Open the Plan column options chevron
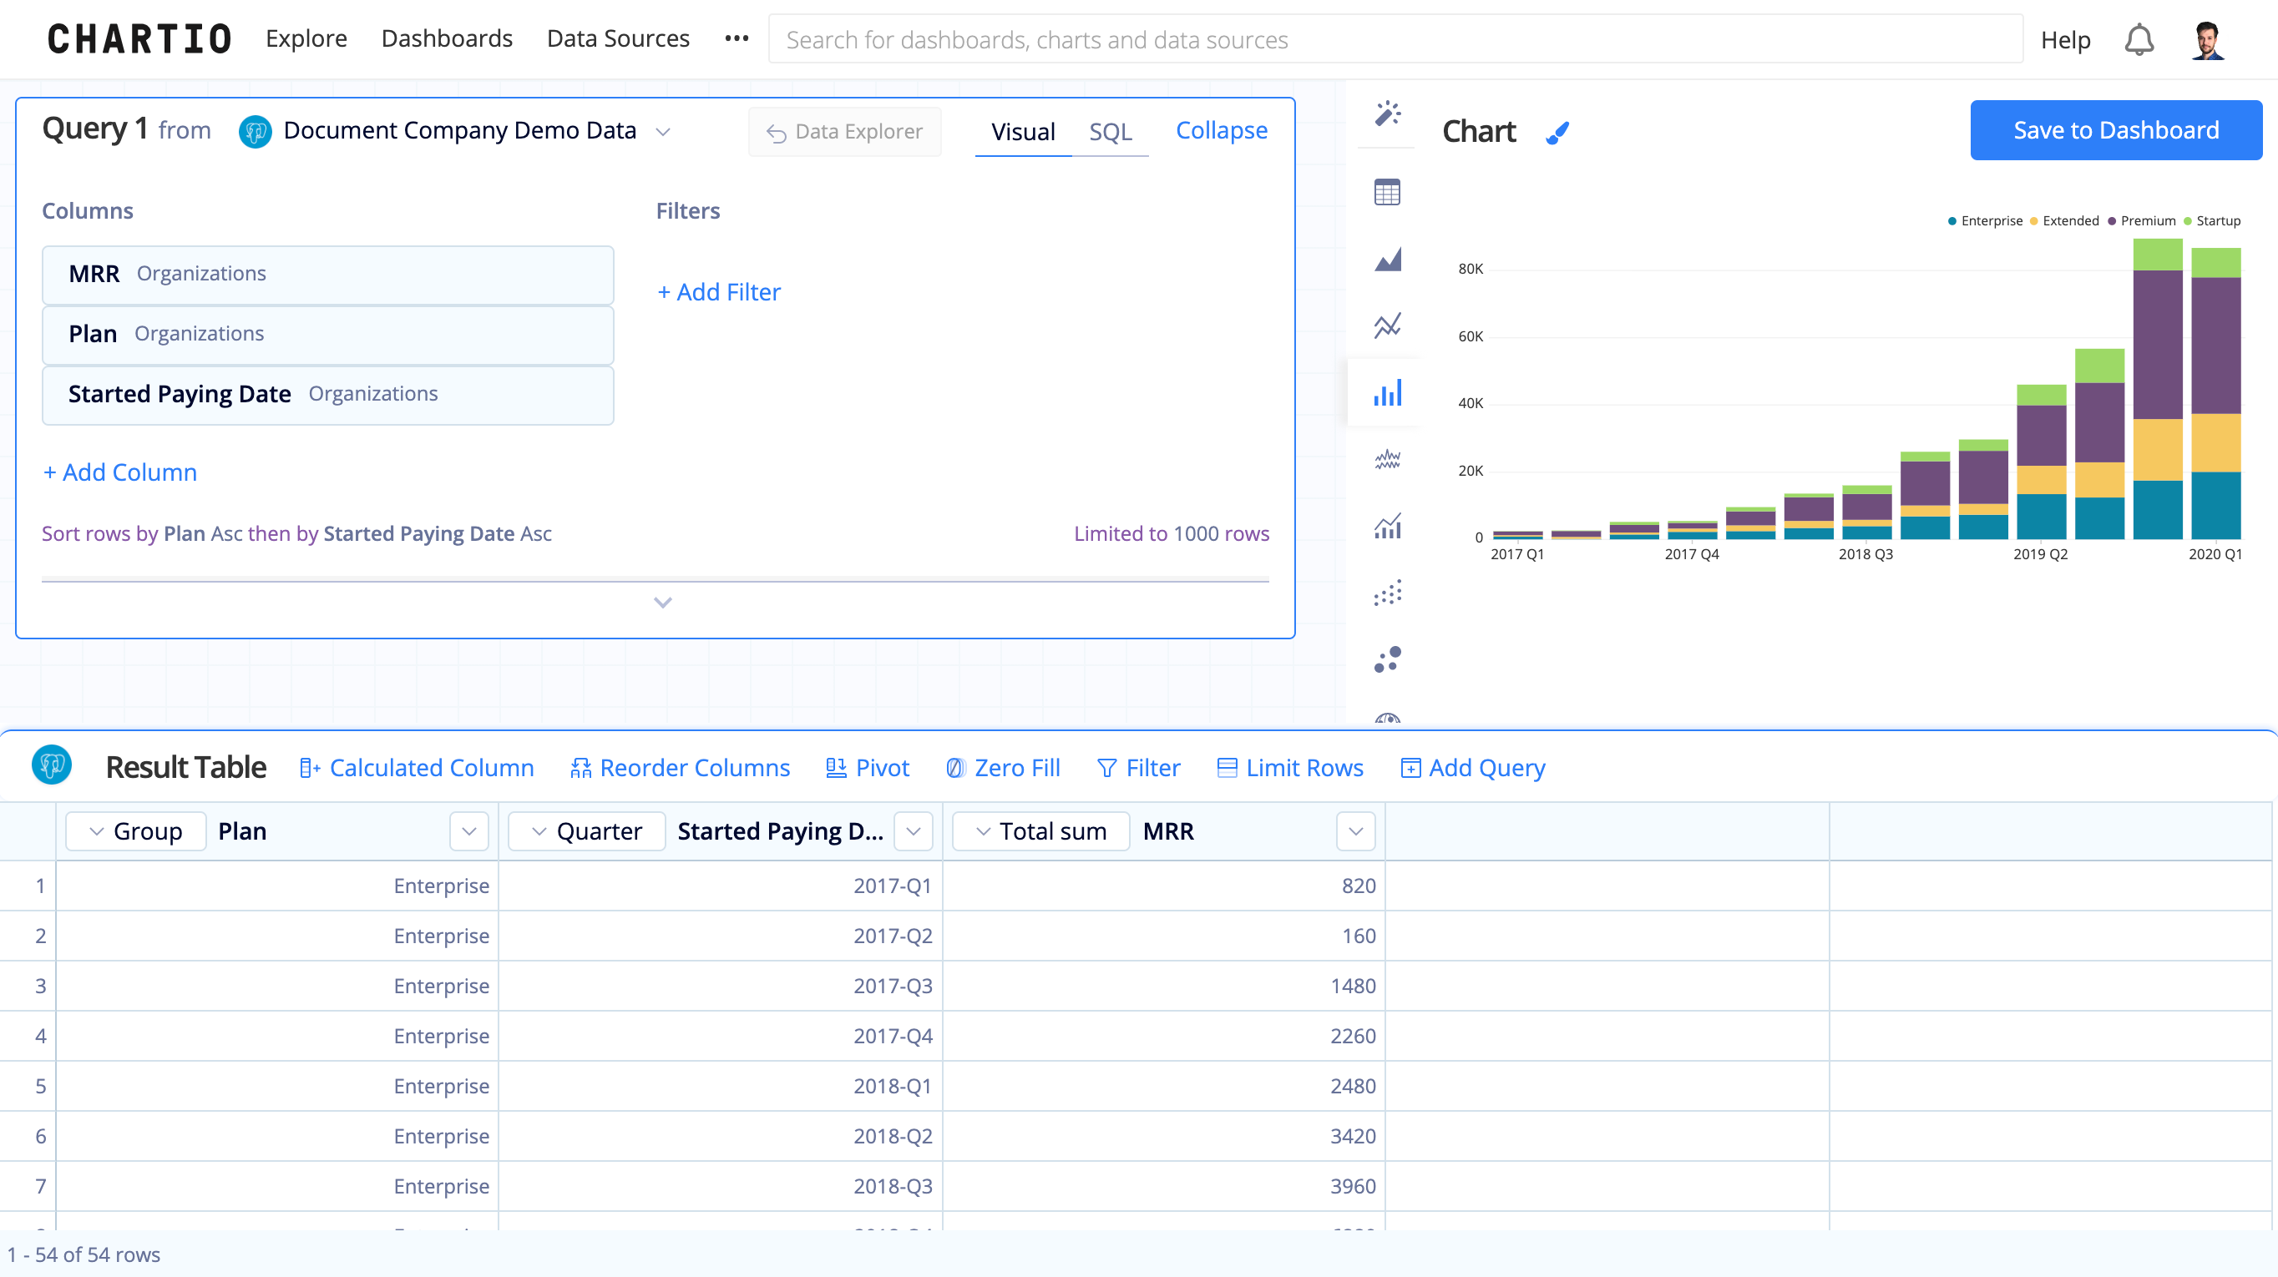Image resolution: width=2278 pixels, height=1277 pixels. click(468, 831)
